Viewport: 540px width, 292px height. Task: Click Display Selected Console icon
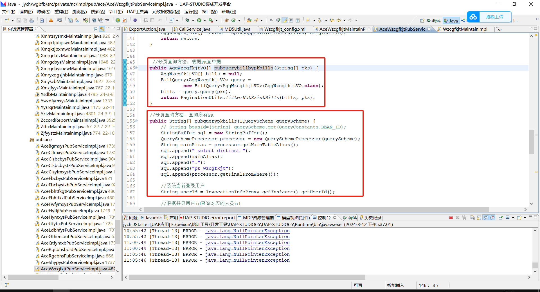(507, 218)
